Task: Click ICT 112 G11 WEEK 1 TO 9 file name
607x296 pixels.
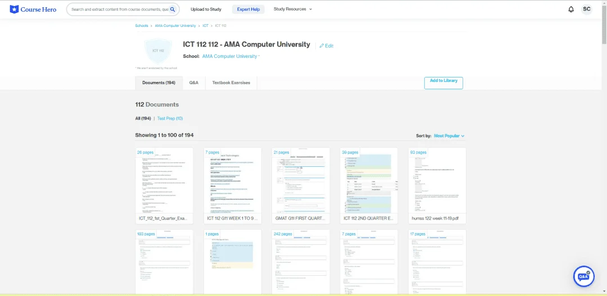Action: 232,218
